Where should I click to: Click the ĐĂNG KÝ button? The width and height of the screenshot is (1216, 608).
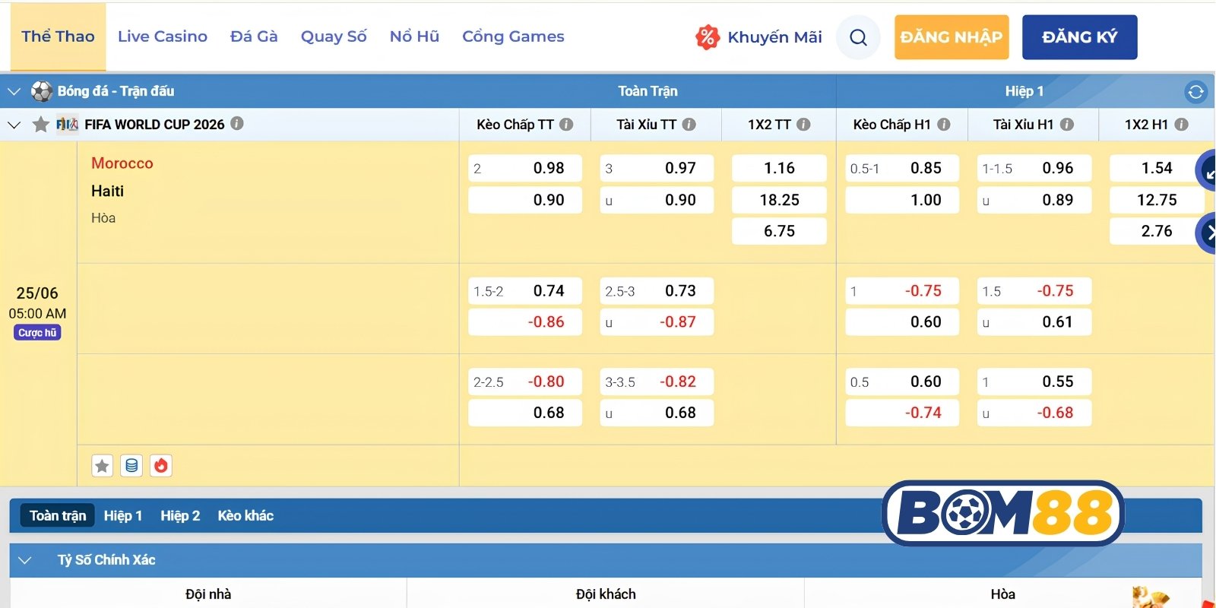(1080, 37)
